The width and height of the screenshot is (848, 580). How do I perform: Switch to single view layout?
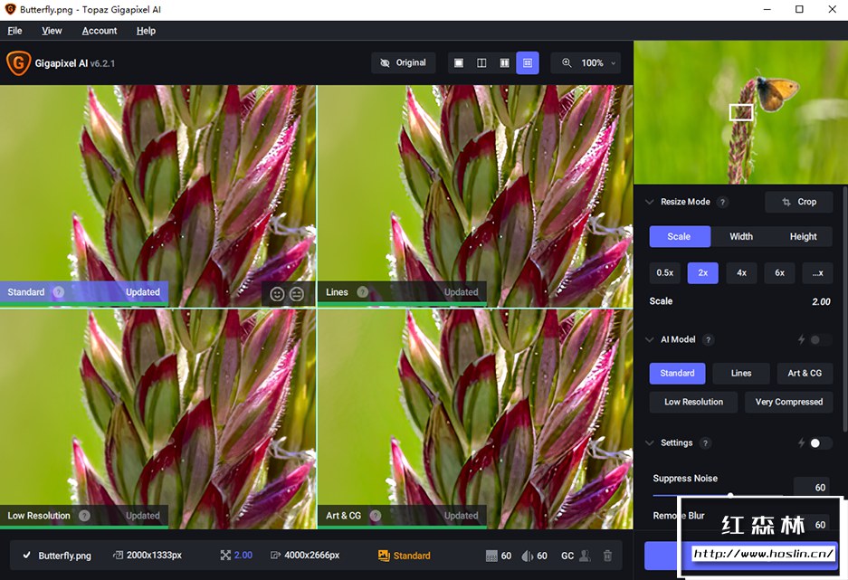[459, 63]
